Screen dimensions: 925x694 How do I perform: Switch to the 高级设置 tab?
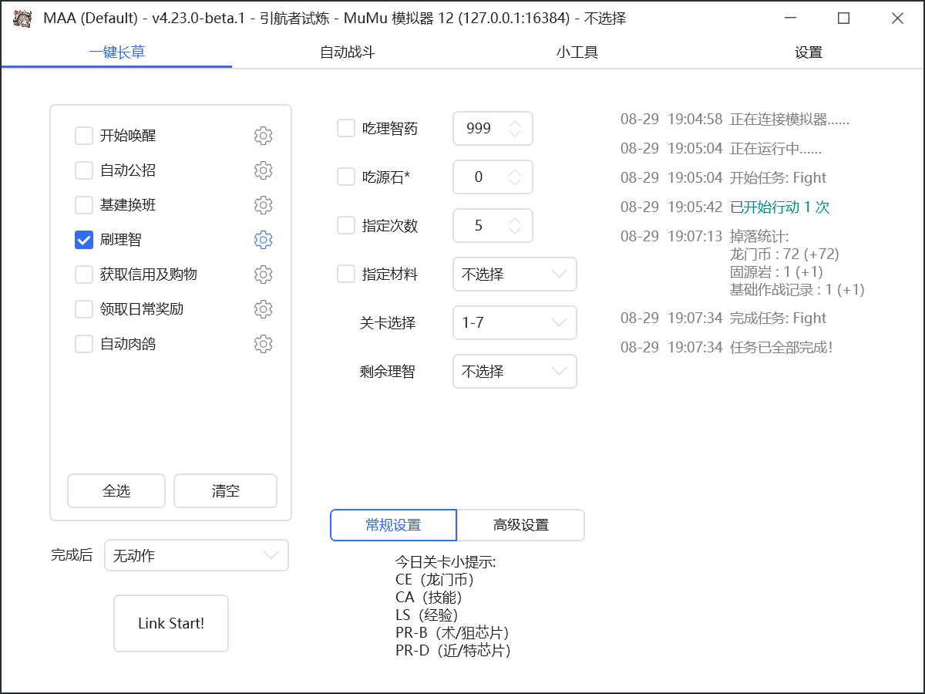521,525
